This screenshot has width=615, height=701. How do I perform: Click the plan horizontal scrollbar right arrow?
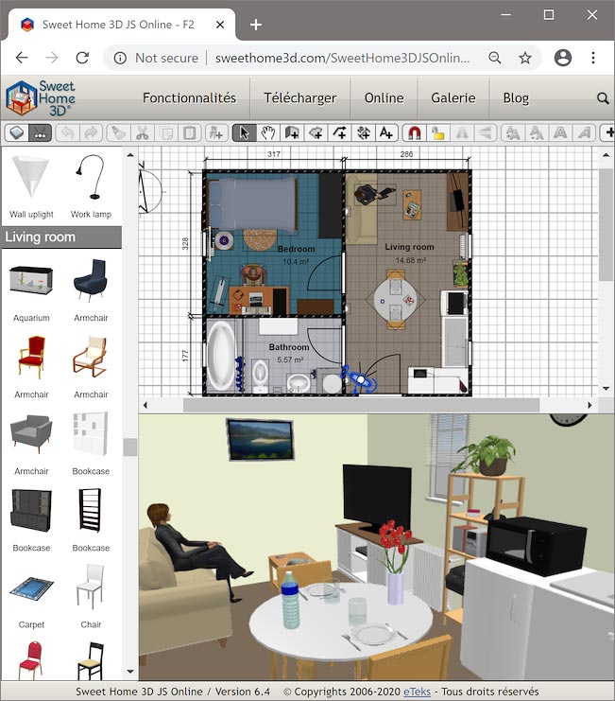pos(589,405)
